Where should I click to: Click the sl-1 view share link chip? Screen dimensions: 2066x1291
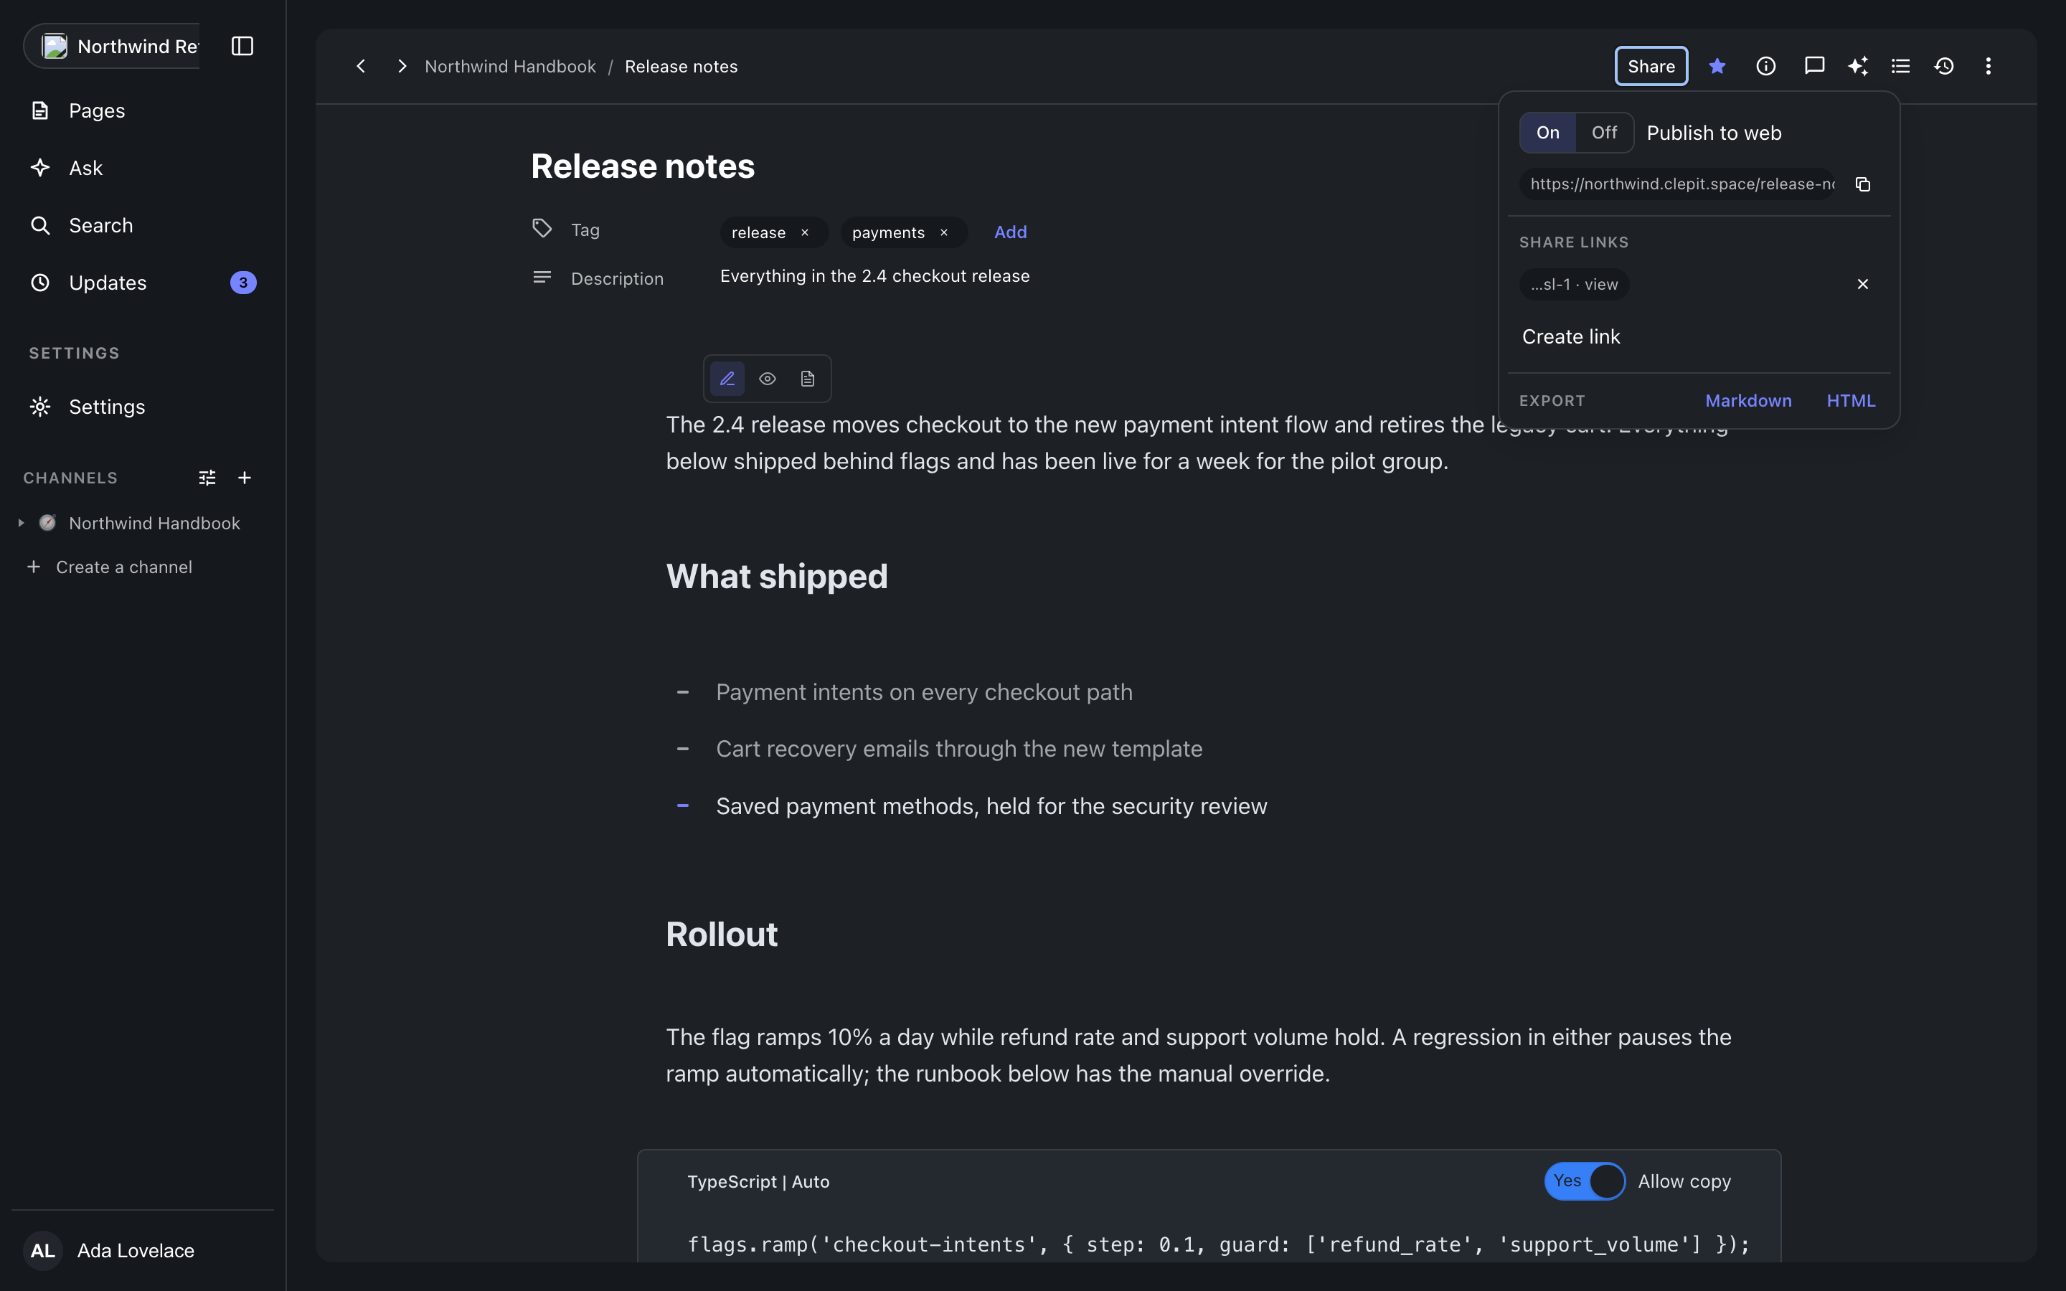(x=1575, y=284)
